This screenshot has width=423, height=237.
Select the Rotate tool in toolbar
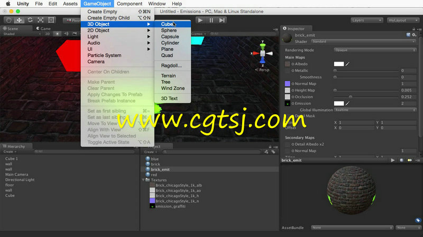30,20
